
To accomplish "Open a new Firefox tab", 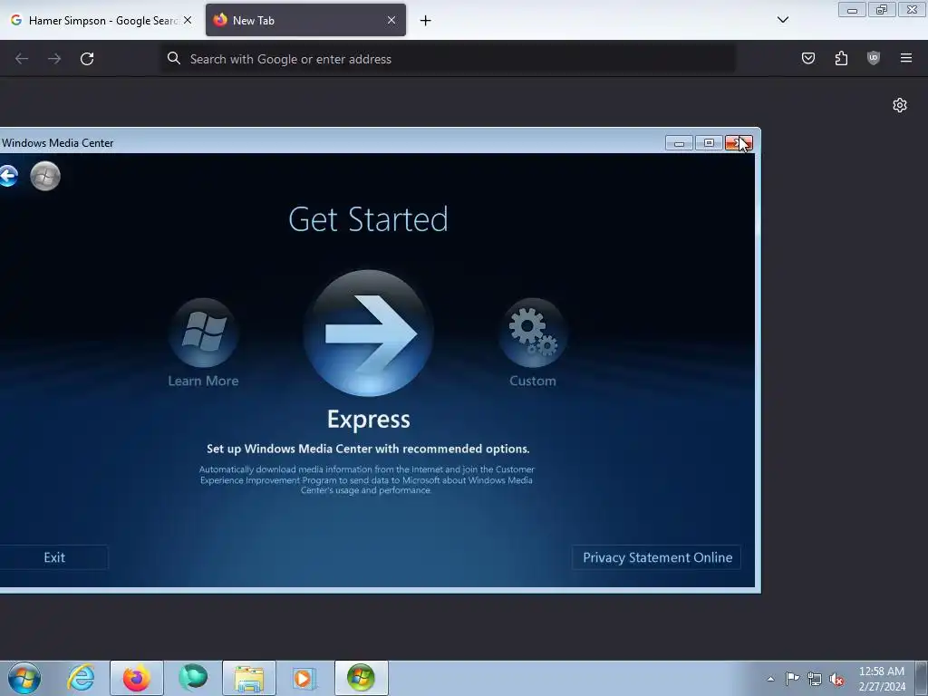I will [425, 21].
